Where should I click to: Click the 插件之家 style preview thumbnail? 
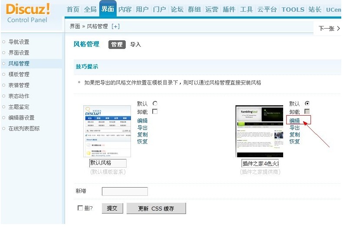[x=259, y=131]
